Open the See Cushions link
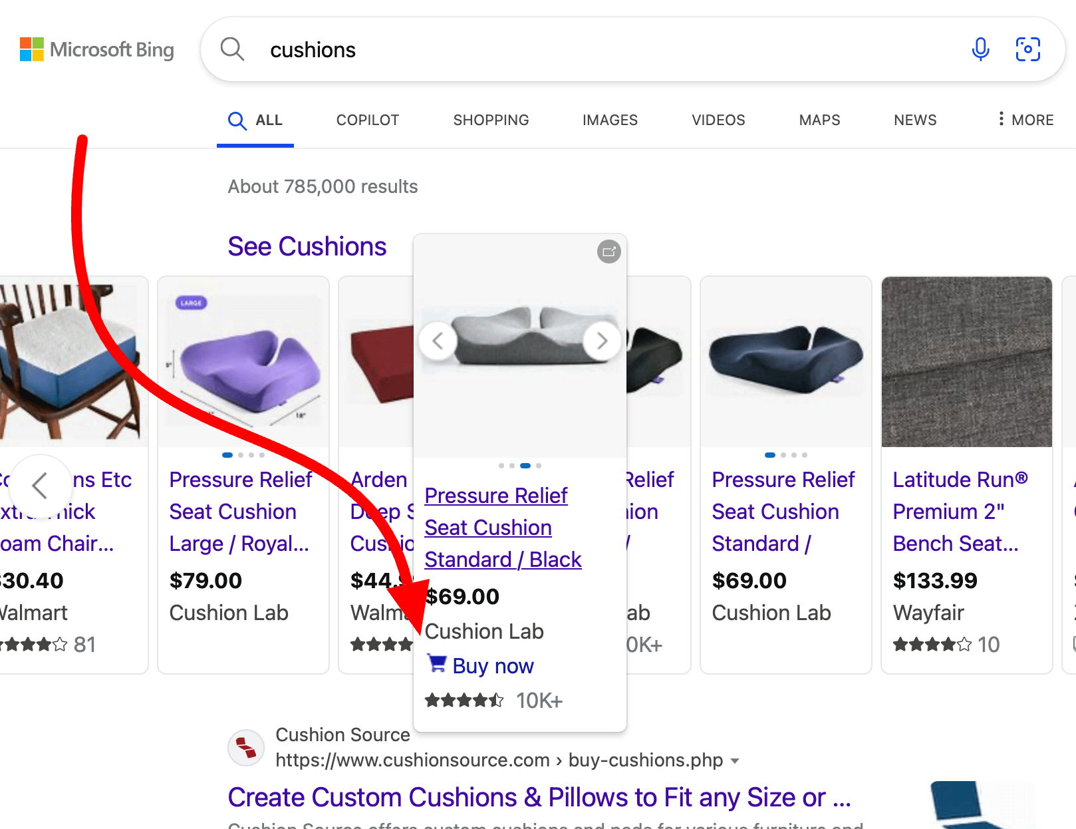The image size is (1076, 829). coord(307,246)
